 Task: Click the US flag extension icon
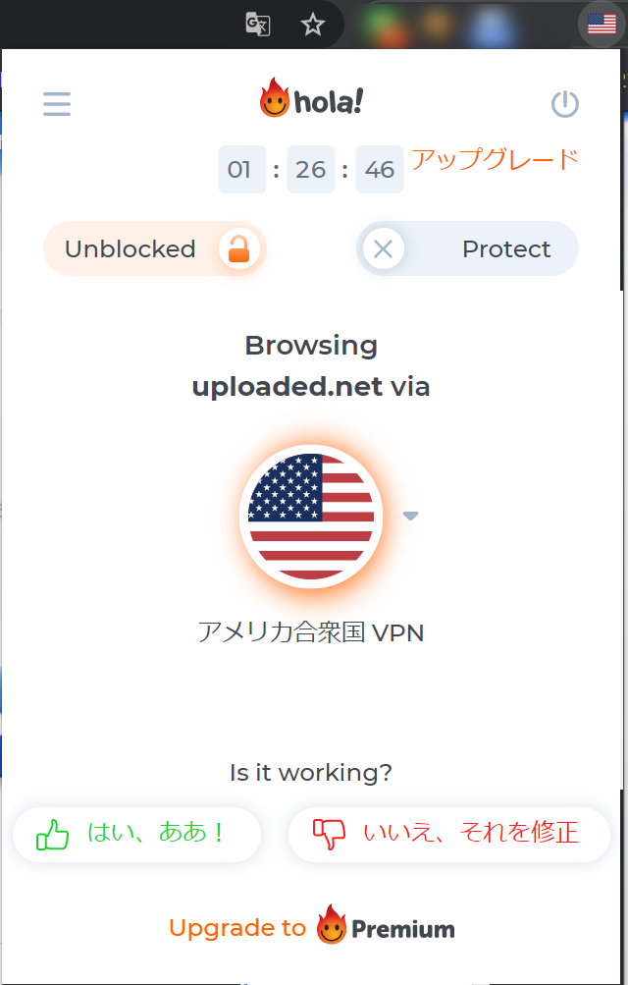click(x=602, y=25)
